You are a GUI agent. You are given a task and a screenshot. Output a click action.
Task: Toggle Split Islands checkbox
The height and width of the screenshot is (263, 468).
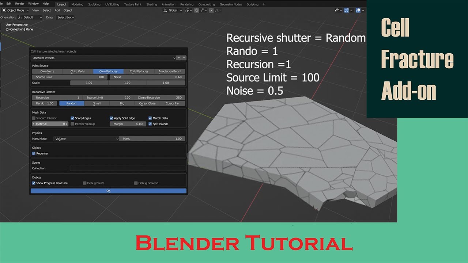(150, 124)
